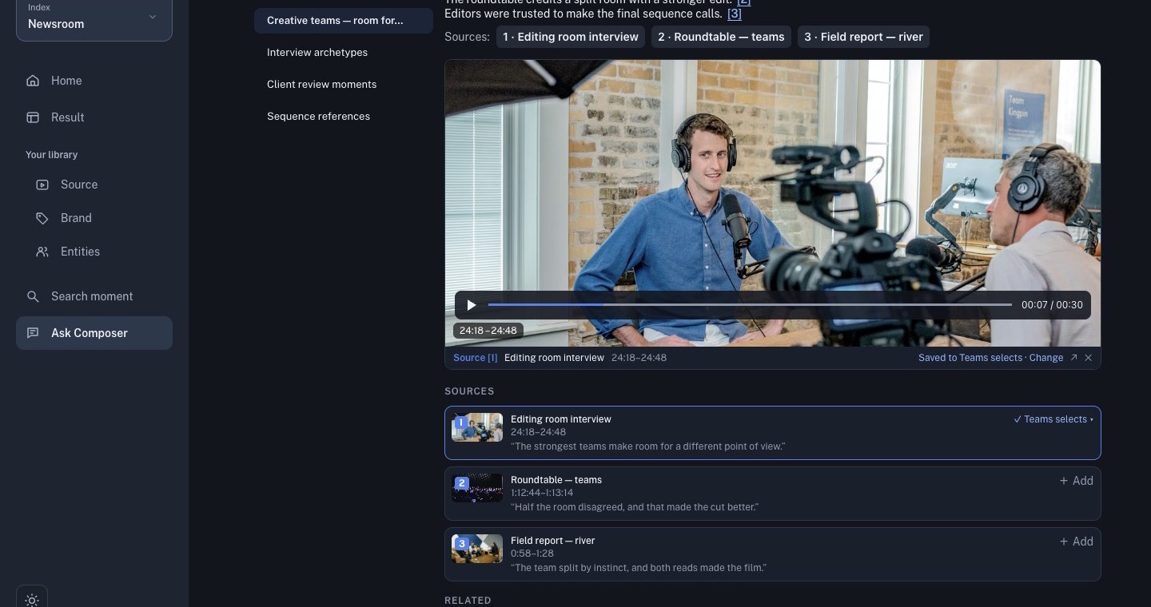Click the quote 'The strongest teams make room...'
The width and height of the screenshot is (1151, 607).
tap(647, 446)
